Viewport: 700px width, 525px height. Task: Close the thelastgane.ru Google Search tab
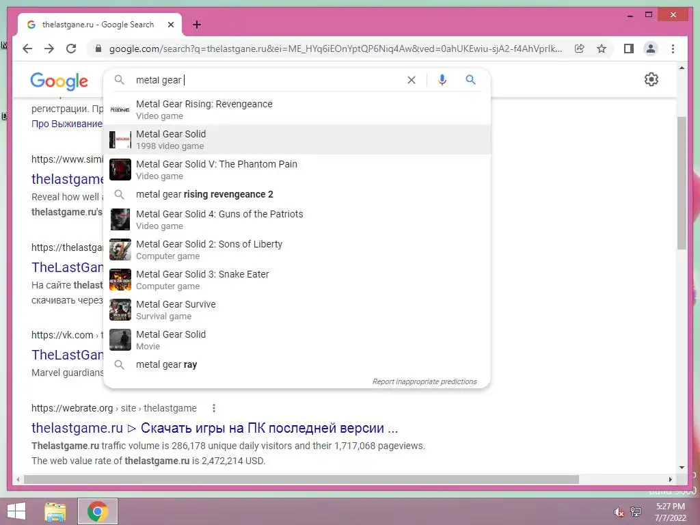(x=170, y=25)
